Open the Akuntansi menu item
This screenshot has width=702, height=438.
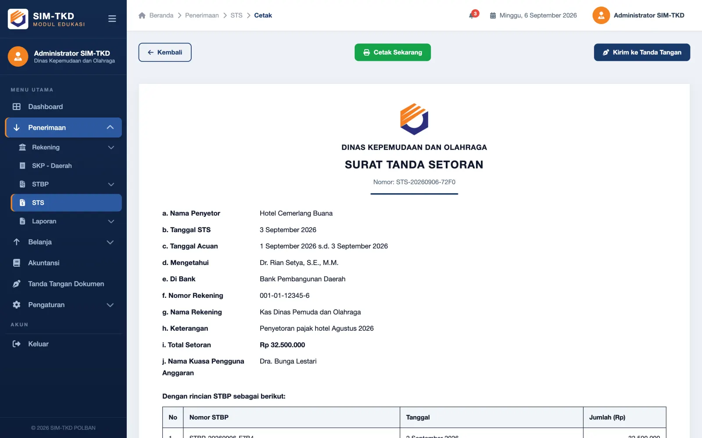coord(64,263)
